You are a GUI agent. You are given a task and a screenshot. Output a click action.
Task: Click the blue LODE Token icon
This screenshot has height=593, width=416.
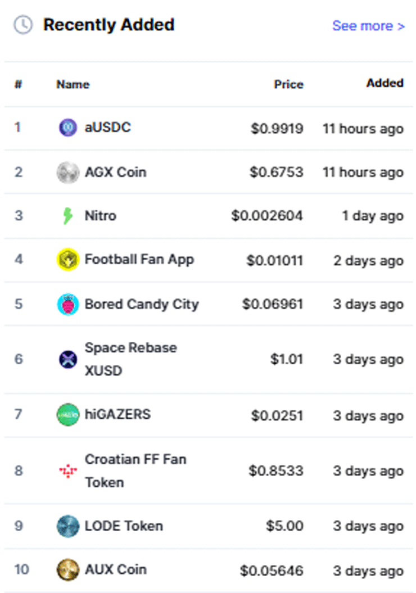click(68, 526)
